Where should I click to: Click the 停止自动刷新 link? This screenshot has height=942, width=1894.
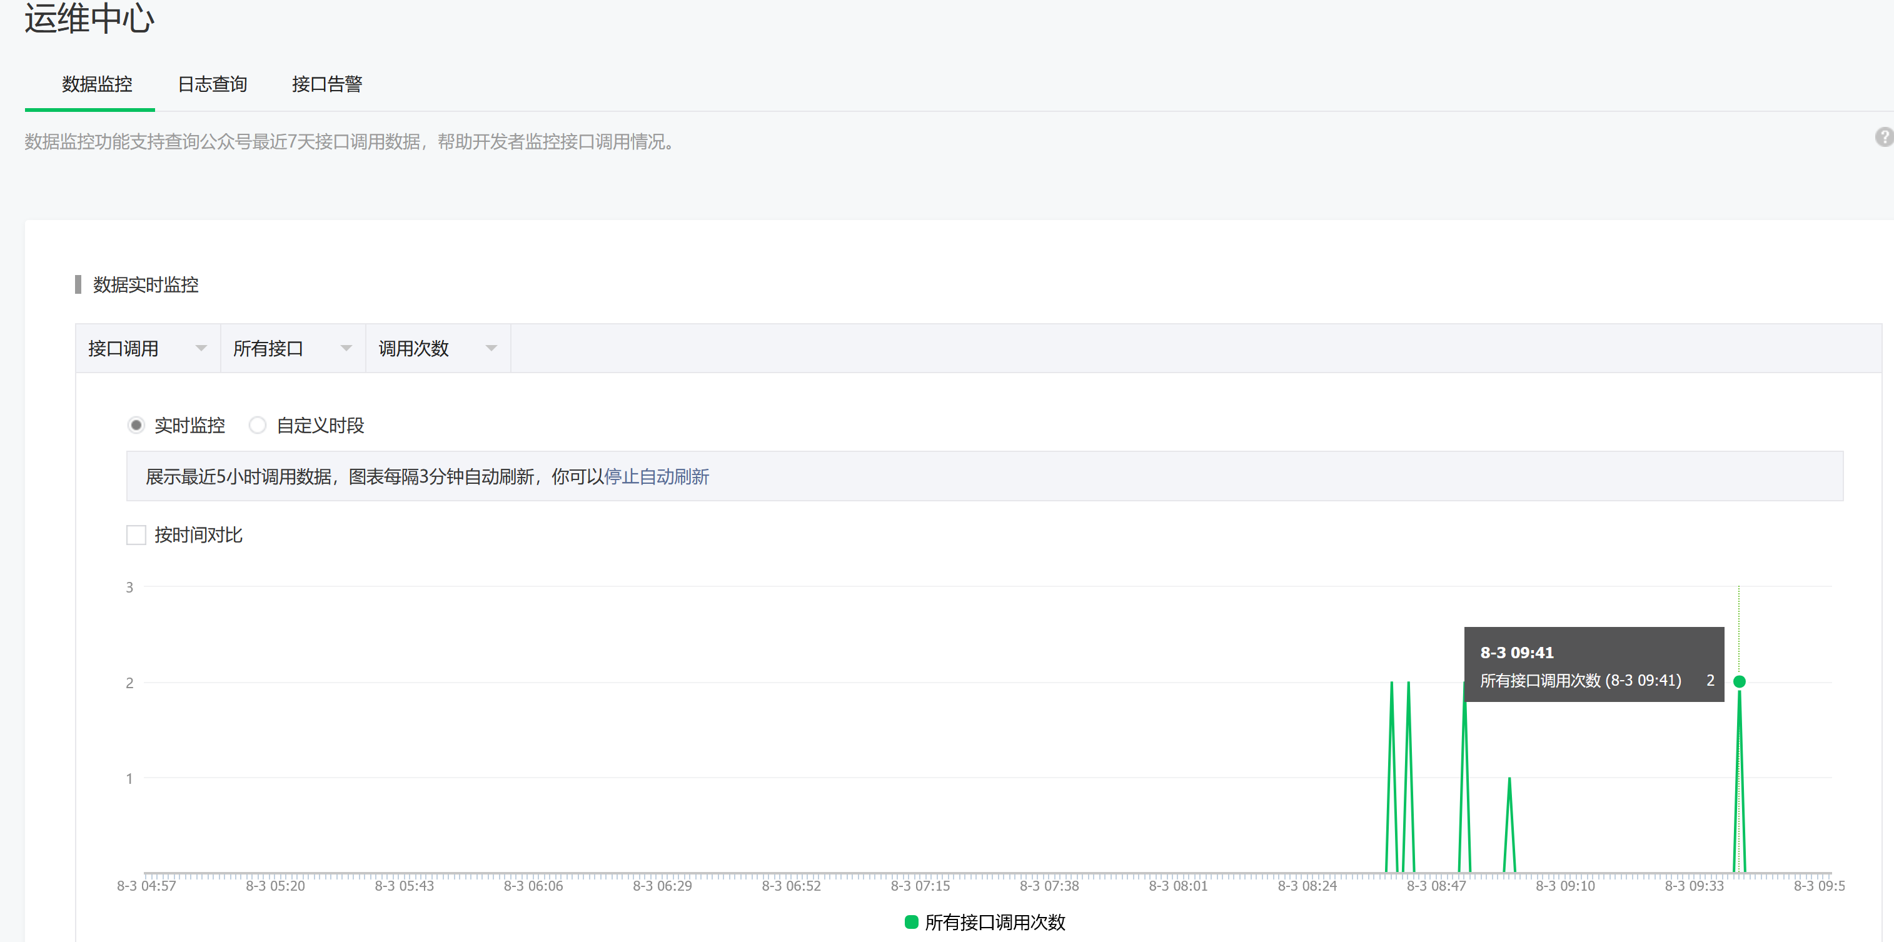pos(656,477)
